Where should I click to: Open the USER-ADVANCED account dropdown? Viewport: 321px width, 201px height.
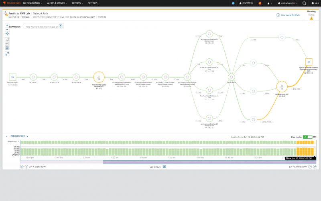click(288, 3)
